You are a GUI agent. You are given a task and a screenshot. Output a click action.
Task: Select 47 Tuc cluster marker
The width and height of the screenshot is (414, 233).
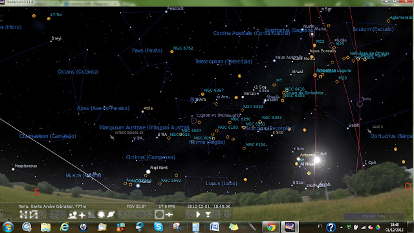[x=49, y=19]
